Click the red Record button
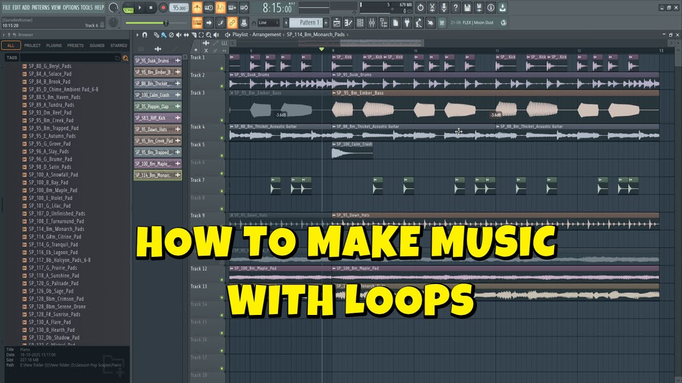Image resolution: width=682 pixels, height=383 pixels. pos(163,8)
